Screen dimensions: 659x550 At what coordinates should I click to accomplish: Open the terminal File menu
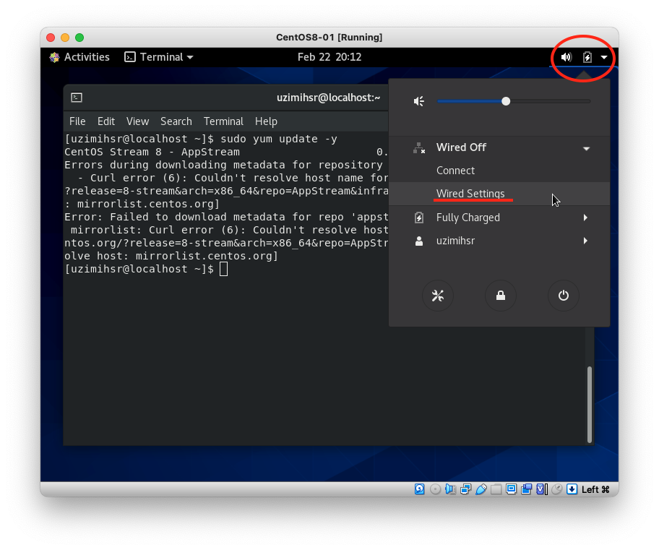pyautogui.click(x=77, y=121)
